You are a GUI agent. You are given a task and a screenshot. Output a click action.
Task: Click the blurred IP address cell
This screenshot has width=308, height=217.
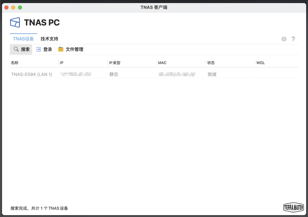pos(76,74)
